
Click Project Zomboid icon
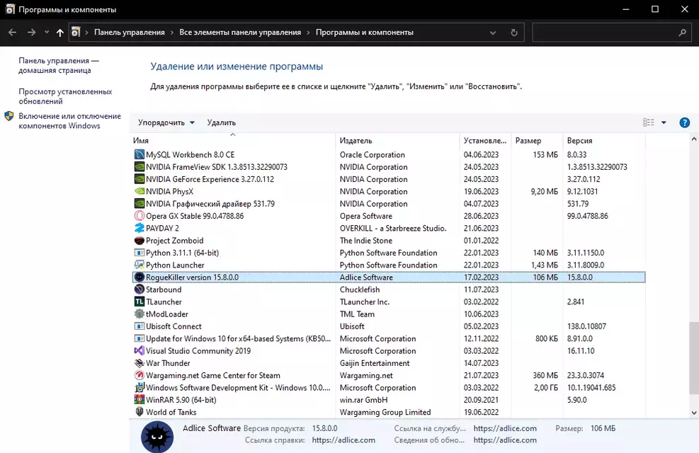(x=139, y=241)
